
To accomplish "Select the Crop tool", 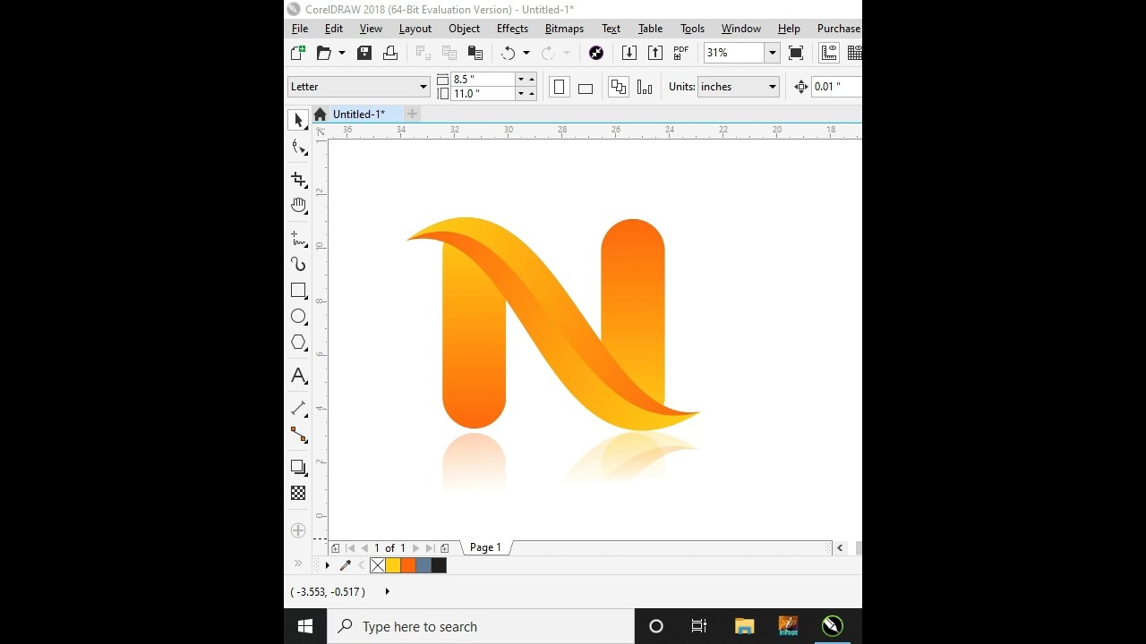I will coord(299,180).
